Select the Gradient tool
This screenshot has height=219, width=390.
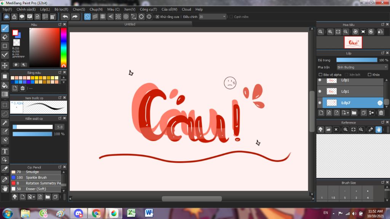[x=5, y=94]
